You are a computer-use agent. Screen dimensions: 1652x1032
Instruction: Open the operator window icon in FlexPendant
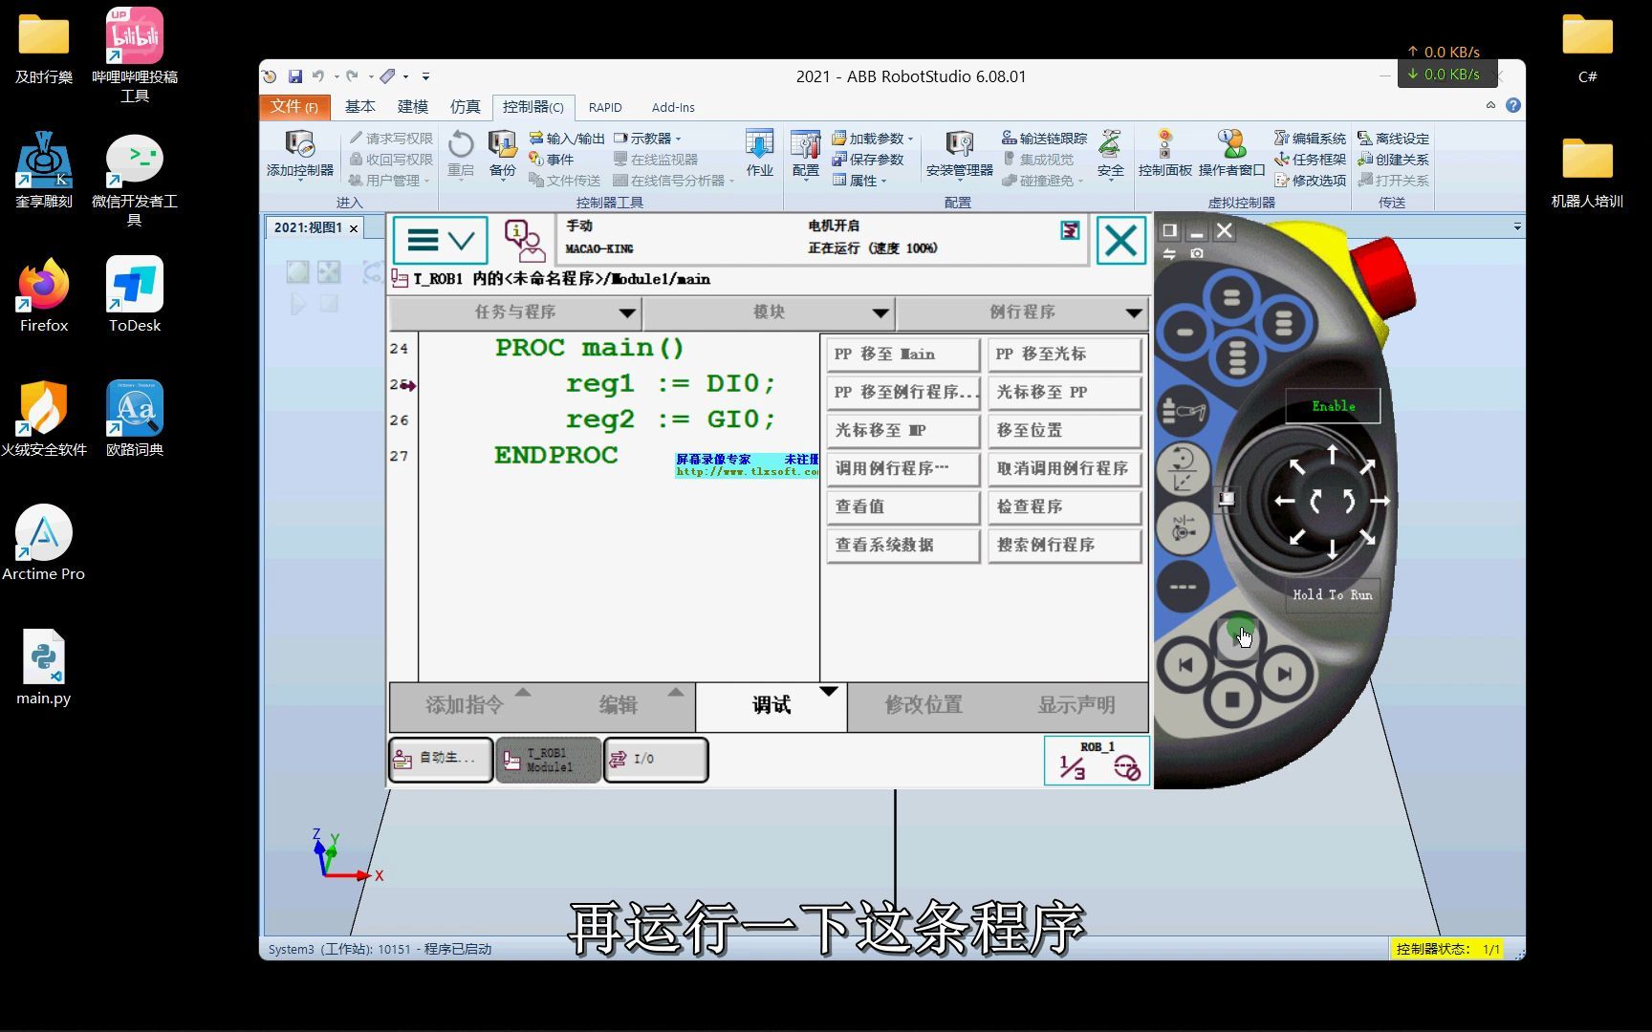tap(524, 241)
